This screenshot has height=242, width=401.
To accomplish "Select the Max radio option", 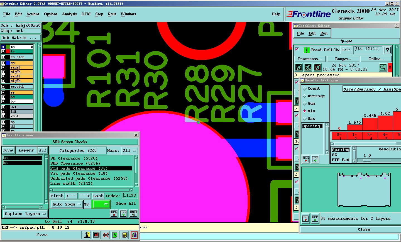I will pos(304,119).
